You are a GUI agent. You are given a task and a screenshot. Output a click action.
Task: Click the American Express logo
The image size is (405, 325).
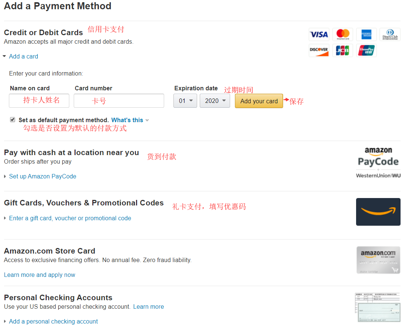(366, 34)
